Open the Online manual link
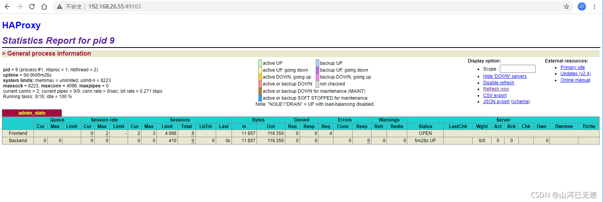The width and height of the screenshot is (603, 202). [x=575, y=80]
